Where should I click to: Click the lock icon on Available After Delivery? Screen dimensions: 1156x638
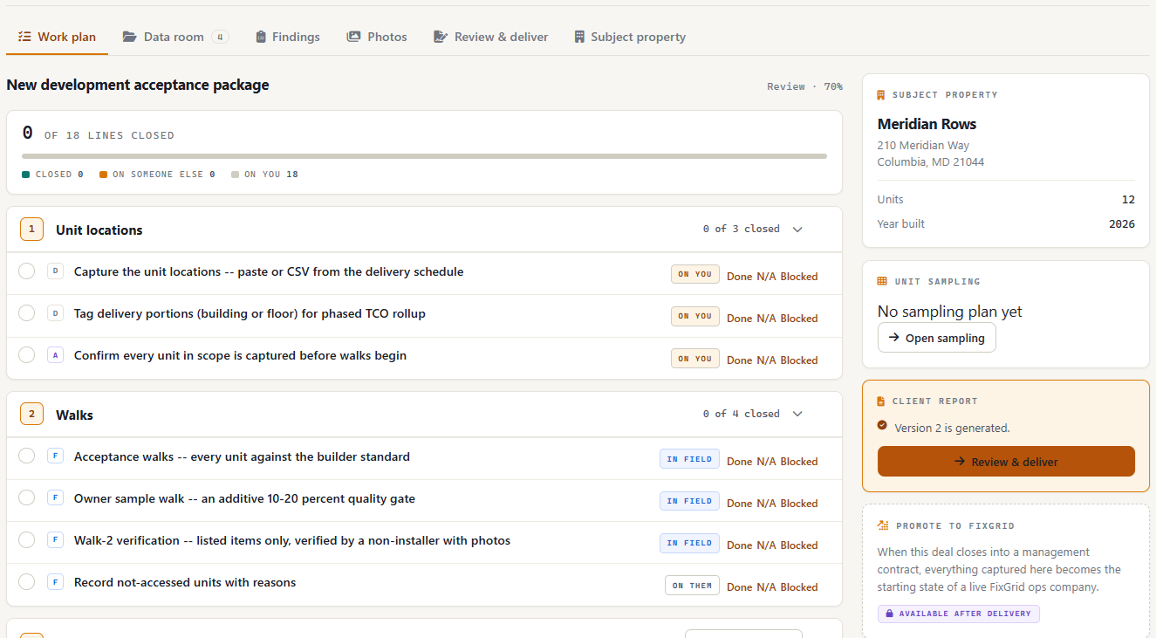890,614
